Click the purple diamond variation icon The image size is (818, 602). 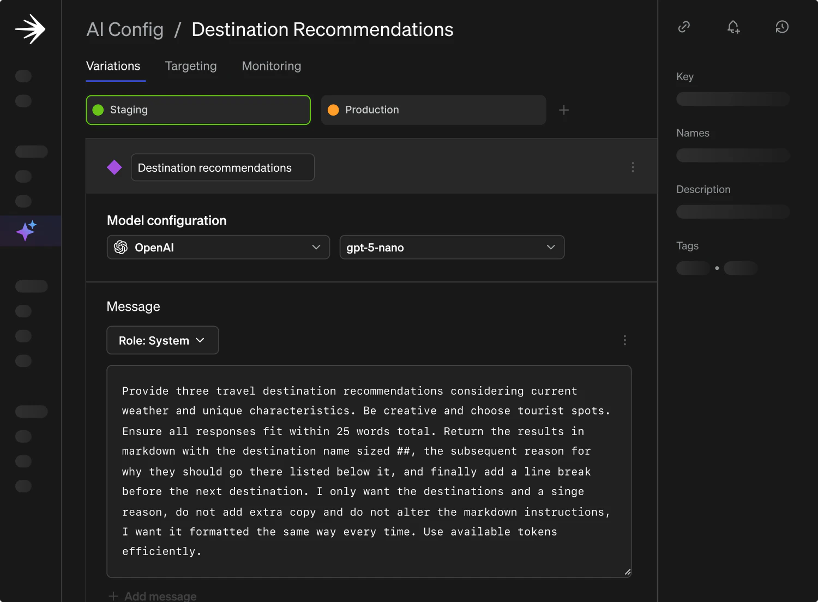coord(115,167)
